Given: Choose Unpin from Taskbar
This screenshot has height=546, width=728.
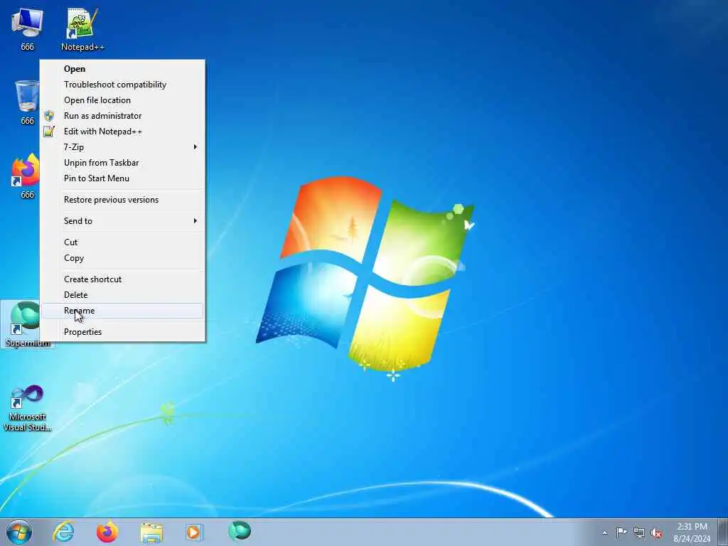Looking at the screenshot, I should [x=122, y=163].
